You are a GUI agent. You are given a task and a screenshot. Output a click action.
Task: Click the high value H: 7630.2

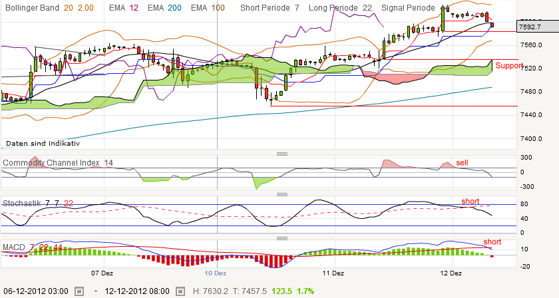tap(210, 291)
